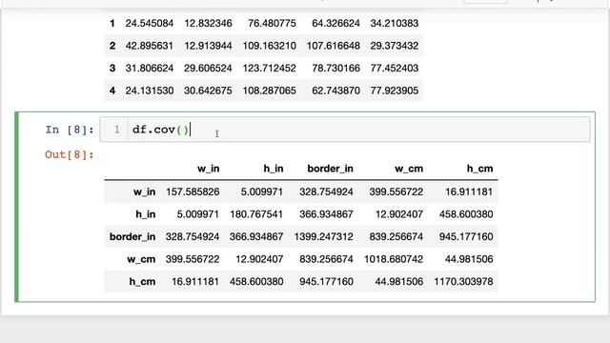The height and width of the screenshot is (343, 610).
Task: Select the value 366.934867 in h_in row
Action: pyautogui.click(x=326, y=214)
